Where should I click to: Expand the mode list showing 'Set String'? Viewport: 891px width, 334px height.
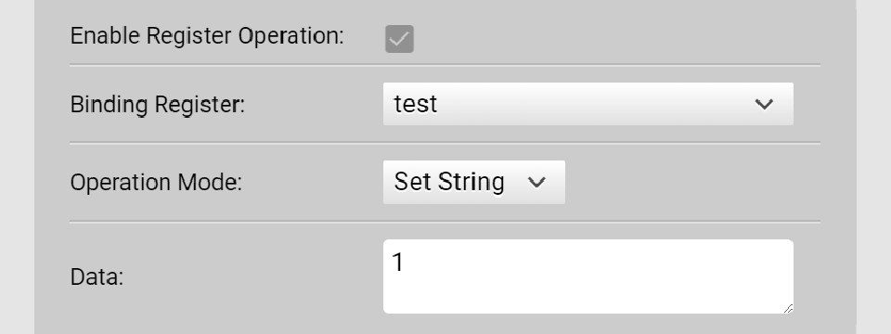(x=474, y=183)
